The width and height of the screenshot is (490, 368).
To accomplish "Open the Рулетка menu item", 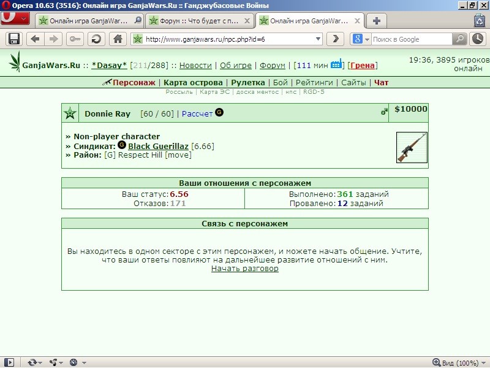I will coord(248,83).
